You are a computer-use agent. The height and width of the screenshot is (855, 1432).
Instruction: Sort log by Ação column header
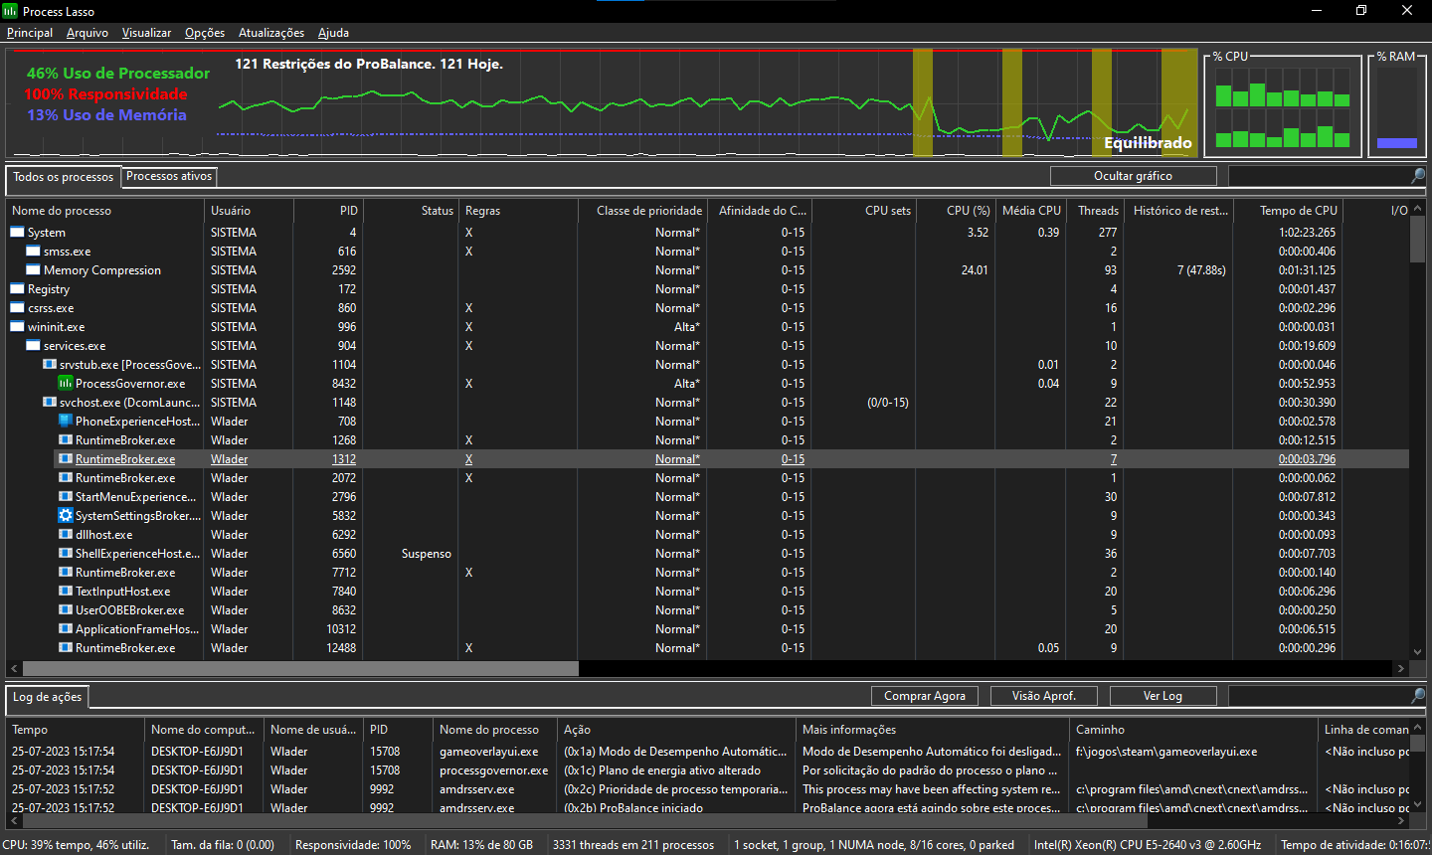point(676,730)
